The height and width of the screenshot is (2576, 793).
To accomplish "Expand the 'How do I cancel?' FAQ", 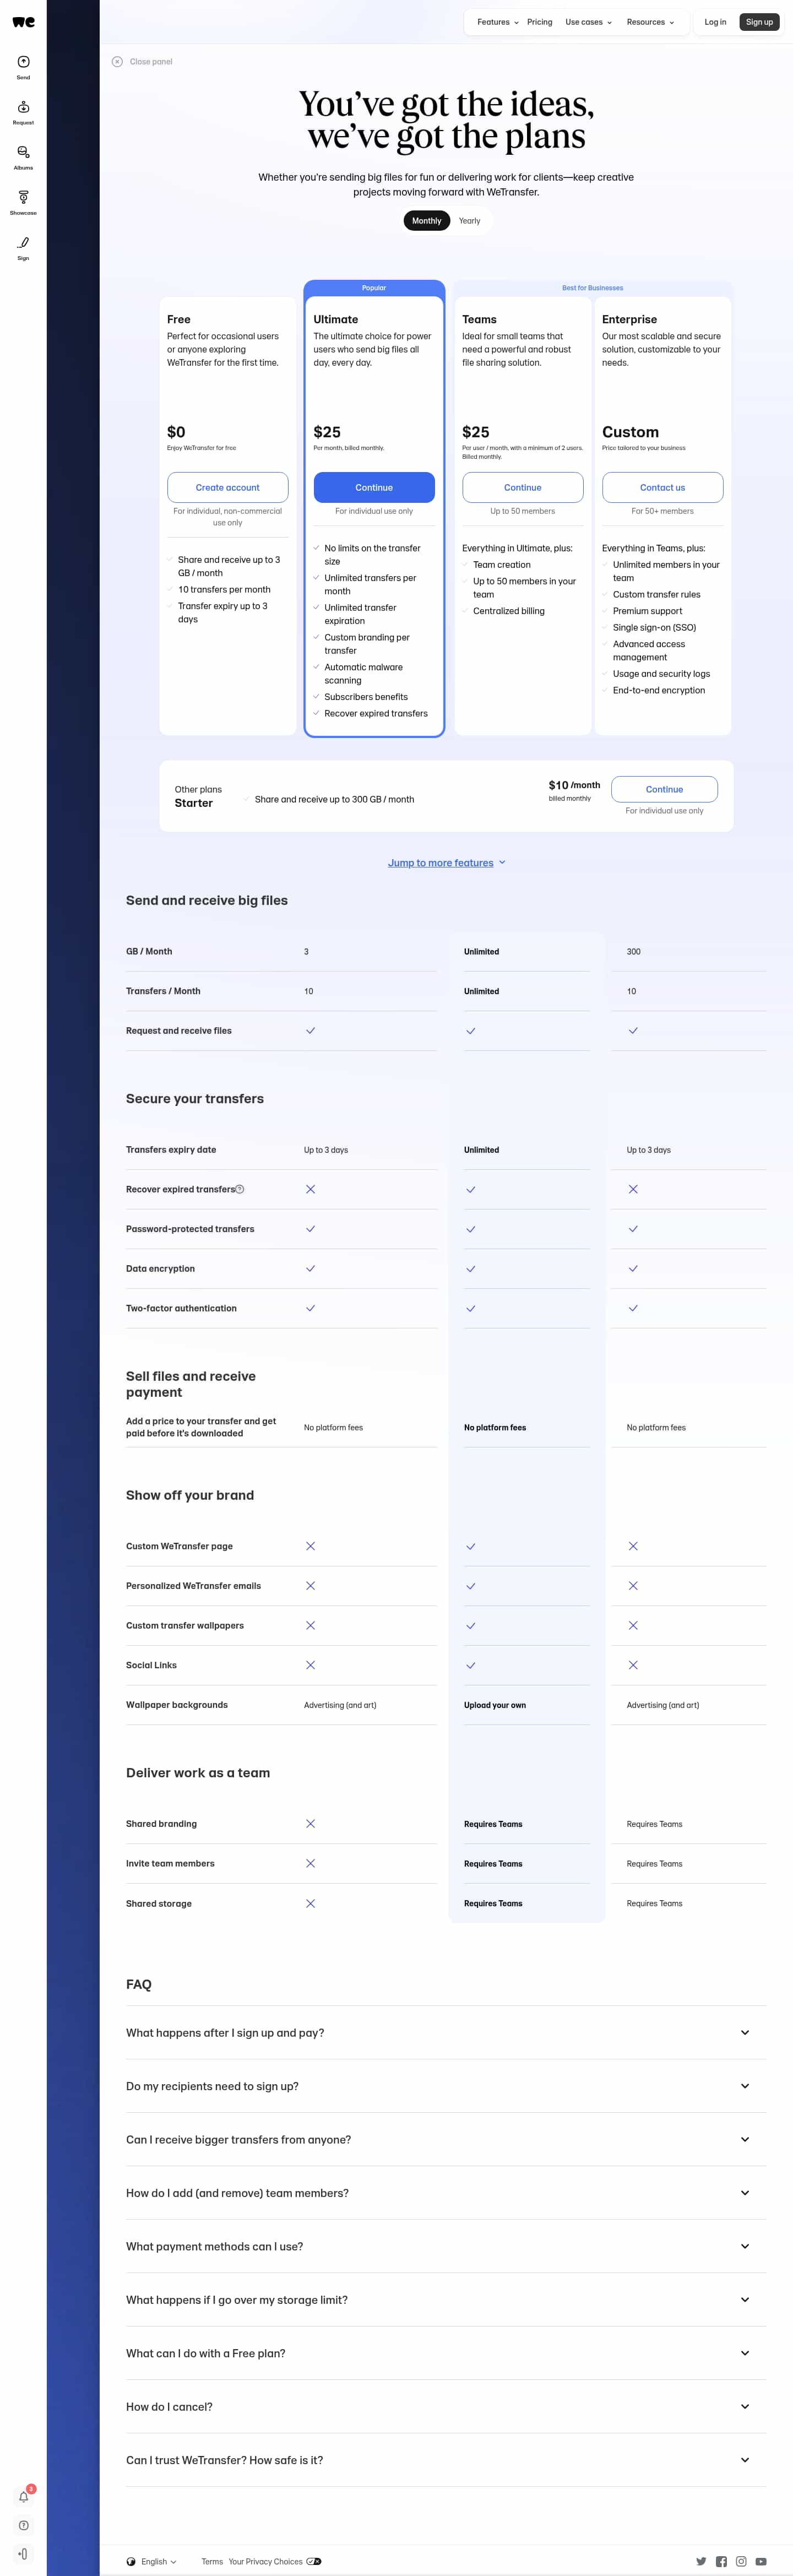I will (x=446, y=2406).
